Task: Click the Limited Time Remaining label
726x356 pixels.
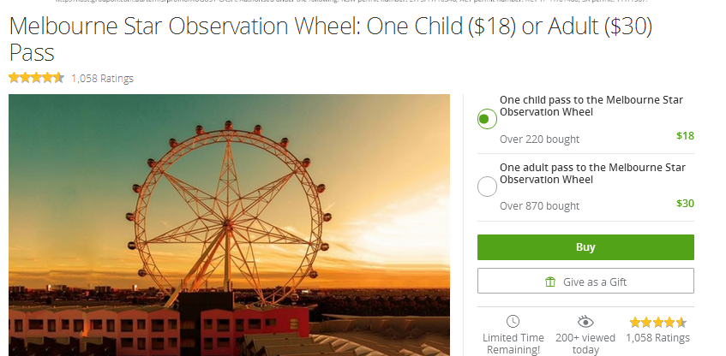Action: coord(513,344)
